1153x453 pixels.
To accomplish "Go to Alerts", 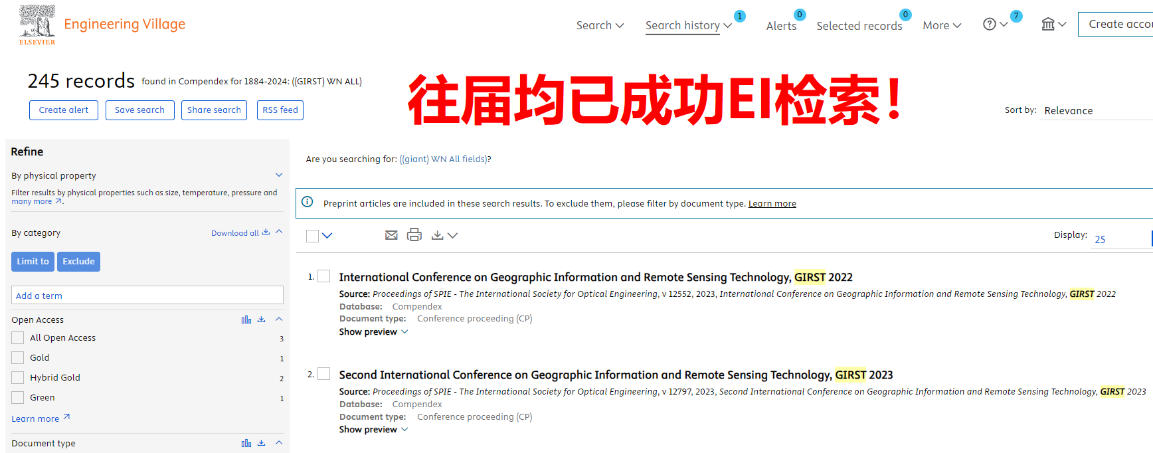I will 781,26.
